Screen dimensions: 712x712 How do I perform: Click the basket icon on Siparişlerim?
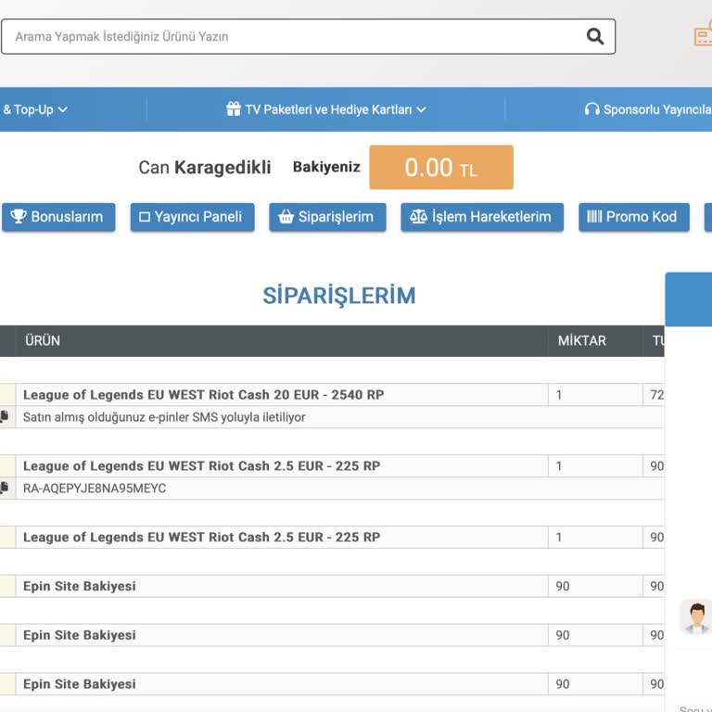tap(286, 217)
